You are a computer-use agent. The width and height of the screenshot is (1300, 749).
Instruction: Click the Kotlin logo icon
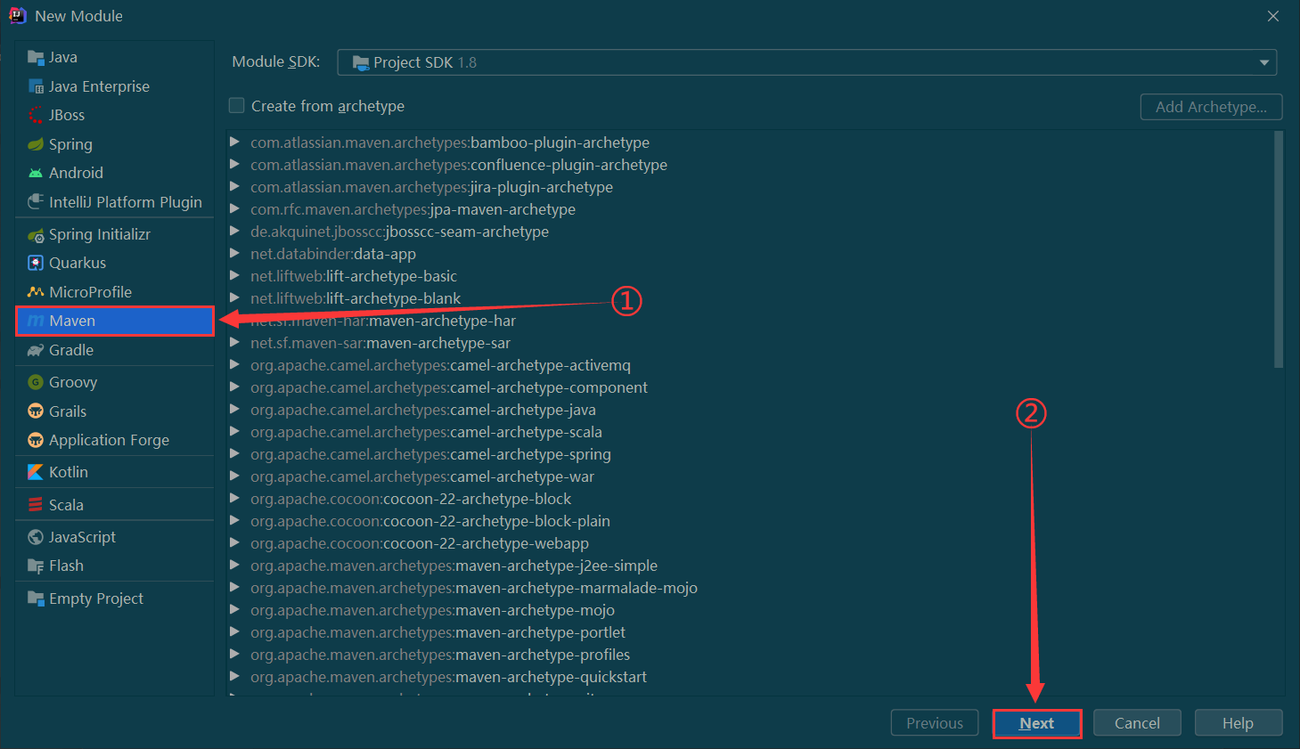pyautogui.click(x=36, y=472)
